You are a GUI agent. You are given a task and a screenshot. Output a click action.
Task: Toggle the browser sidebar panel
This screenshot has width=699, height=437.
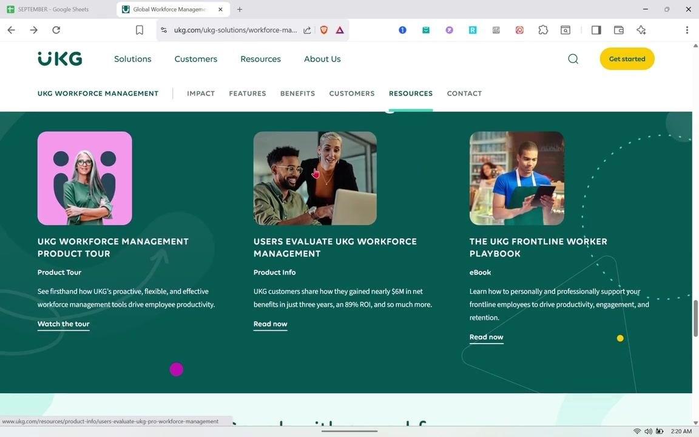pos(596,30)
